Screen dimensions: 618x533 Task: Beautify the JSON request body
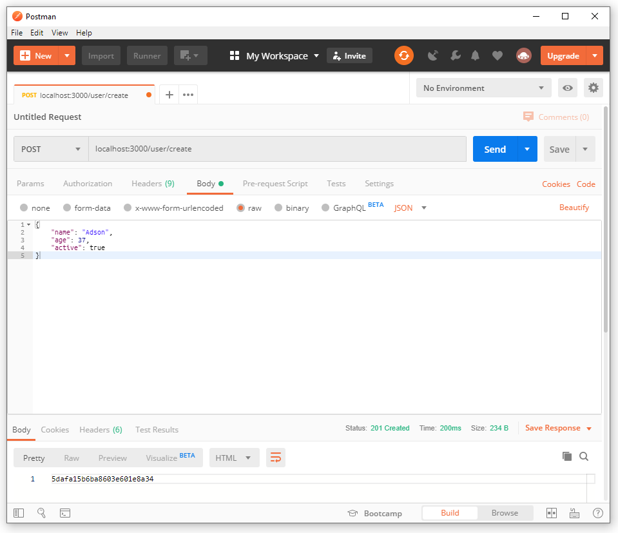(x=574, y=208)
